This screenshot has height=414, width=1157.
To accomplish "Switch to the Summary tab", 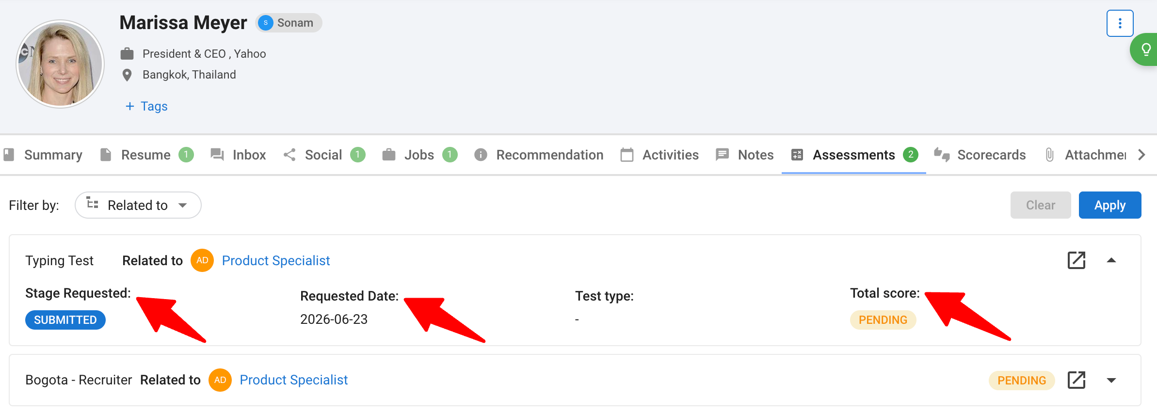I will [x=43, y=155].
